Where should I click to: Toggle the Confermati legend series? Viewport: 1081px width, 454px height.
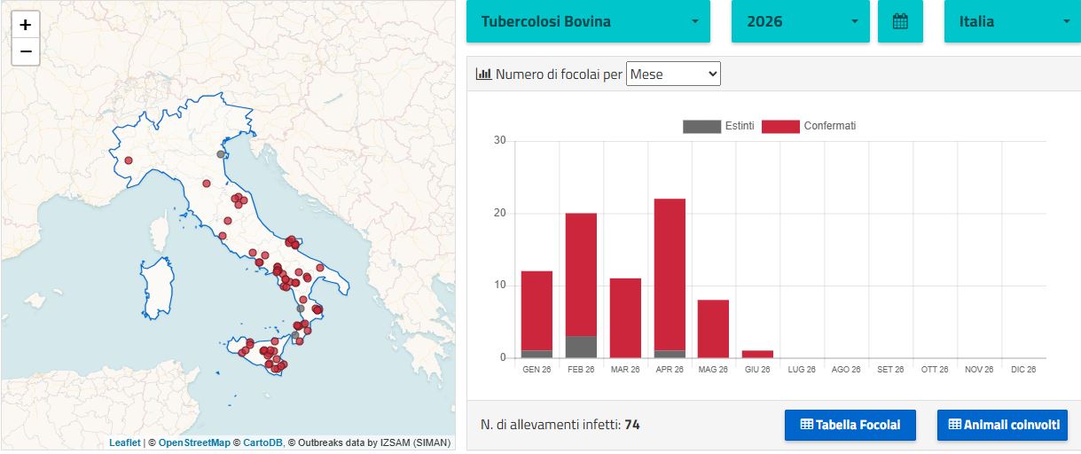pyautogui.click(x=809, y=126)
